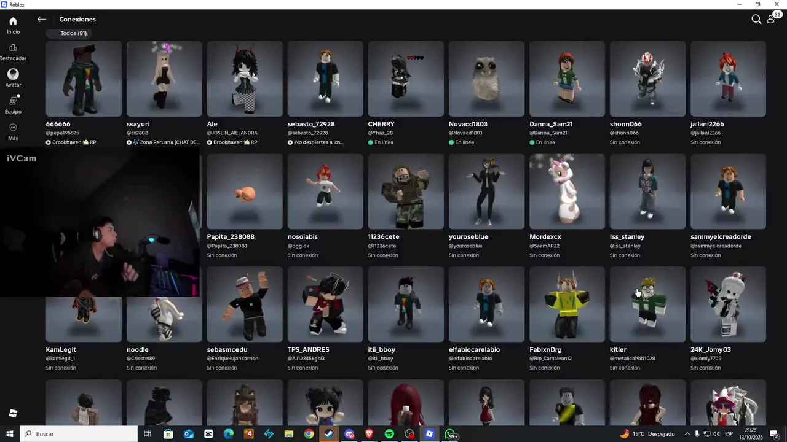Click the @Rip_Camaleon12 username

(551, 359)
